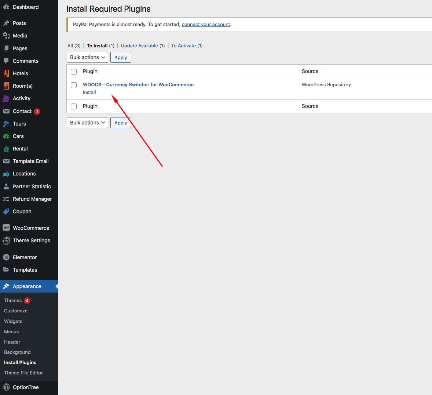This screenshot has width=432, height=395.
Task: Switch to Update Available (1) filter
Action: point(143,46)
